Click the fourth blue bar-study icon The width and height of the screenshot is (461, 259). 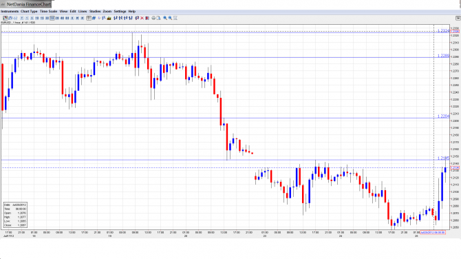[x=131, y=18]
